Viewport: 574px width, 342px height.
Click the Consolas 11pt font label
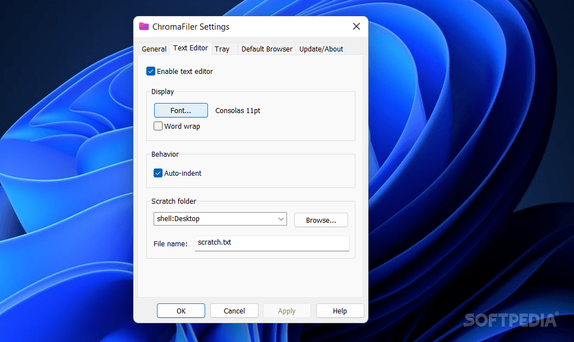click(x=238, y=111)
